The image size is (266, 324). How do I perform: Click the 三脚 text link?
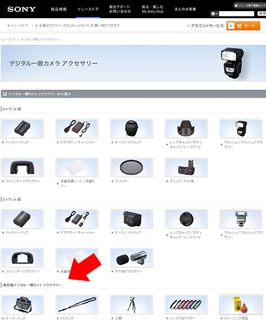point(118,318)
